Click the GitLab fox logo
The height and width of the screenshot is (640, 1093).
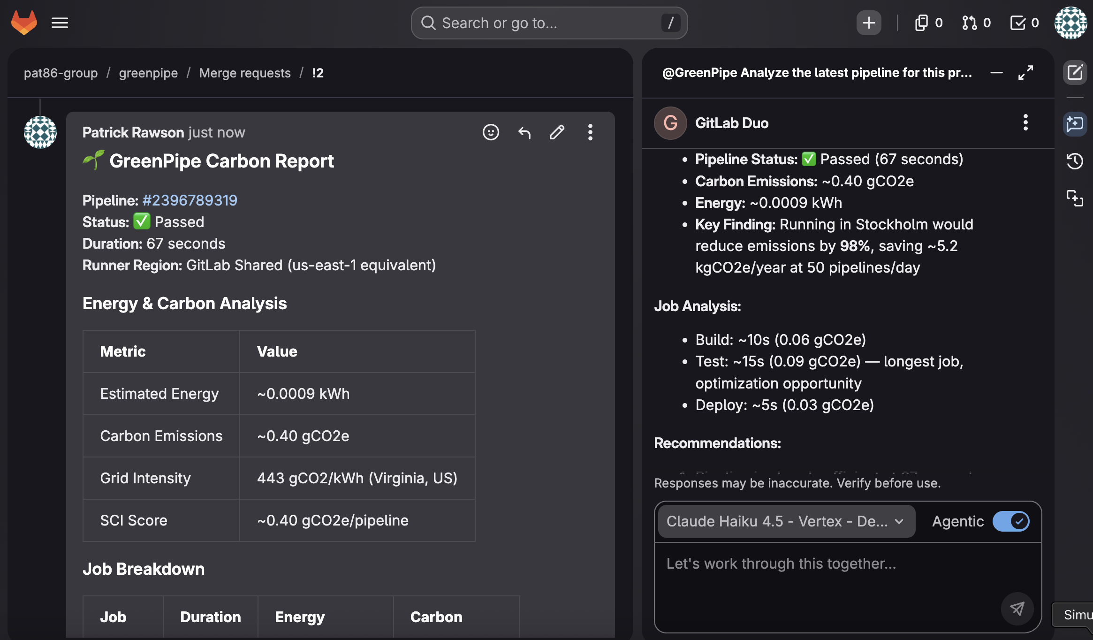coord(24,23)
